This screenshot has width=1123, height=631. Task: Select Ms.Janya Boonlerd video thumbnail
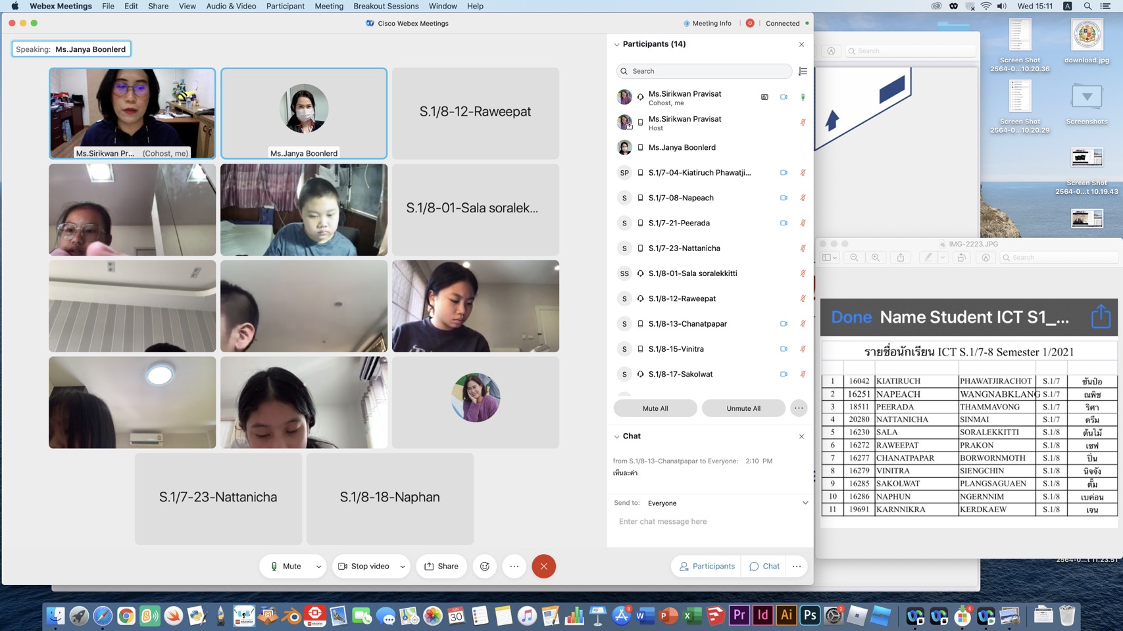pyautogui.click(x=304, y=113)
